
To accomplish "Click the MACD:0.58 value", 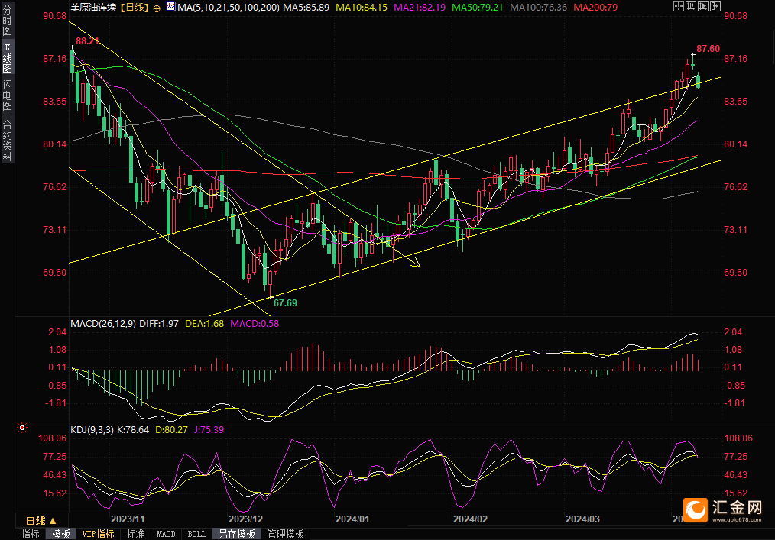I will [x=255, y=324].
